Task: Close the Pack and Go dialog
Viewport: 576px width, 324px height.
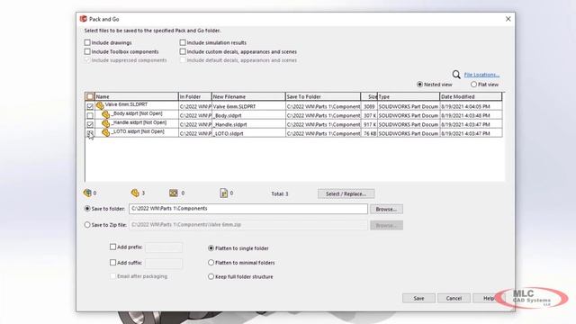Action: 508,19
